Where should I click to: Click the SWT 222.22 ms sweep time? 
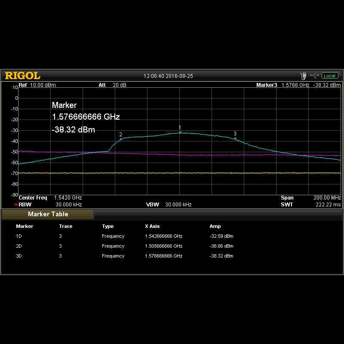328,205
